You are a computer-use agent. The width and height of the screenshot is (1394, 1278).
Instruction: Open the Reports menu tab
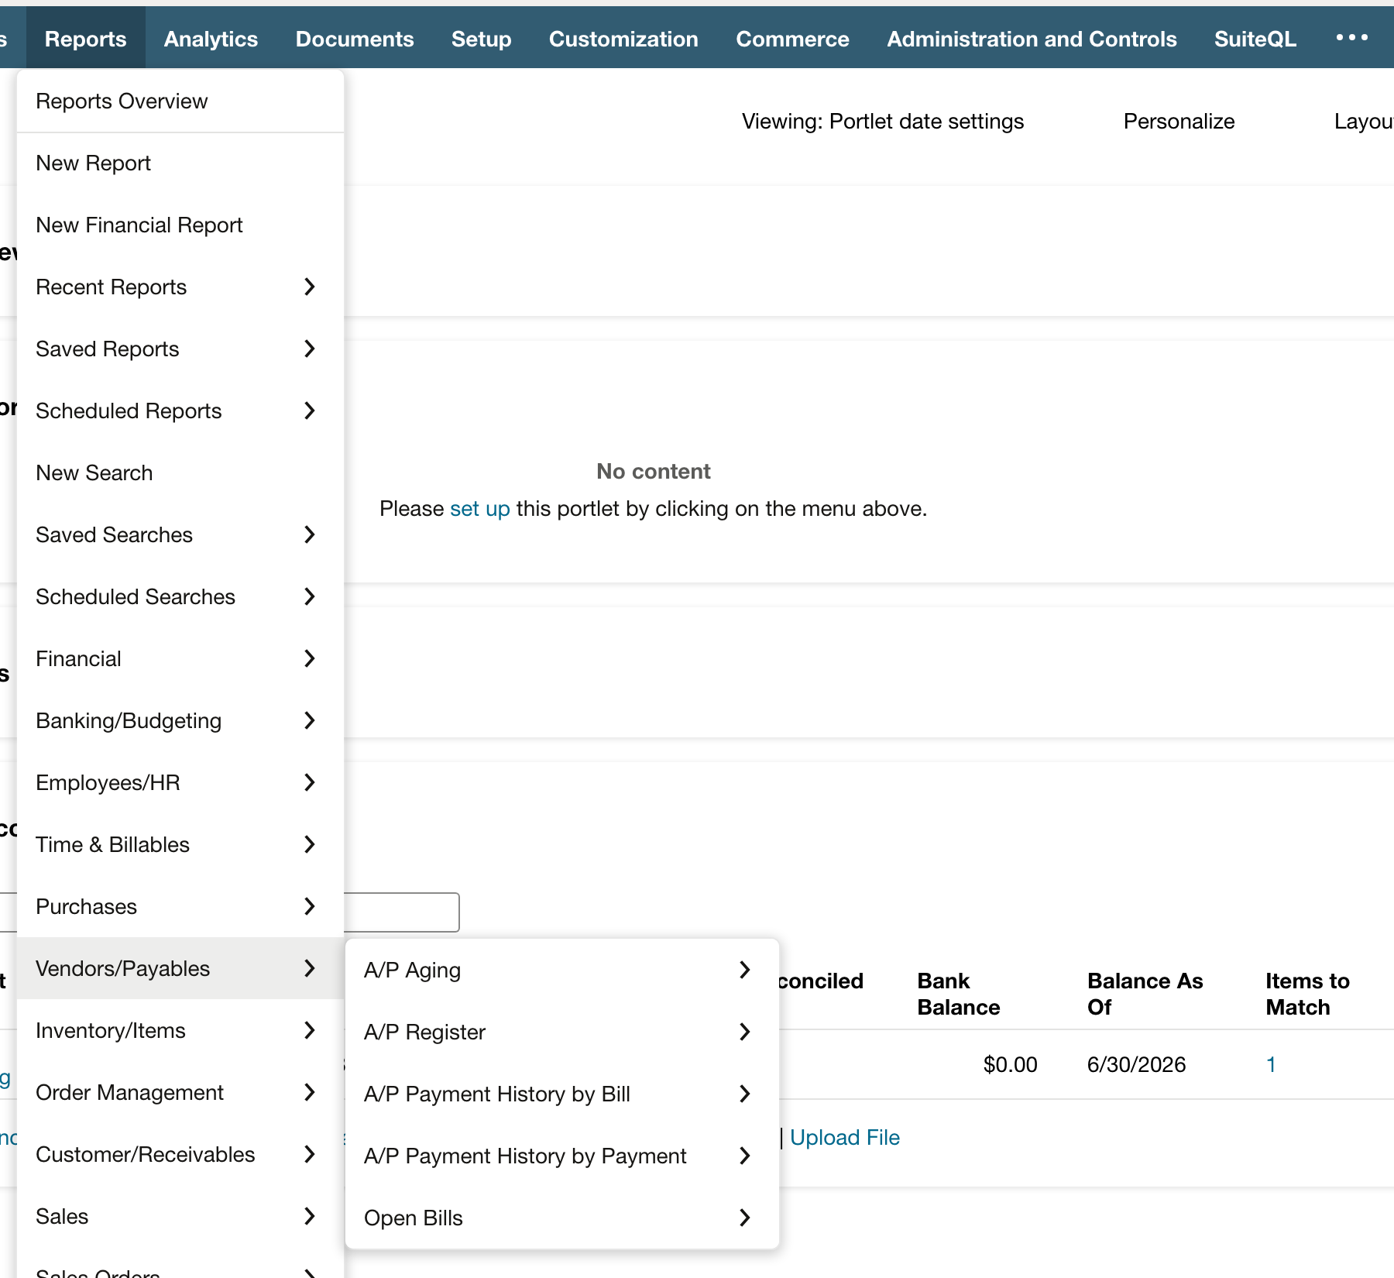click(85, 39)
